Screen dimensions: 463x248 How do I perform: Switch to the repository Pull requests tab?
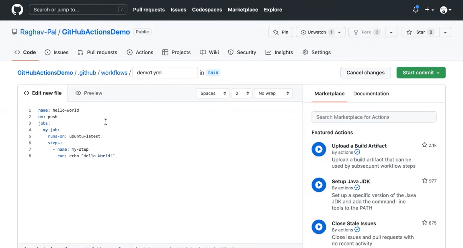click(97, 52)
